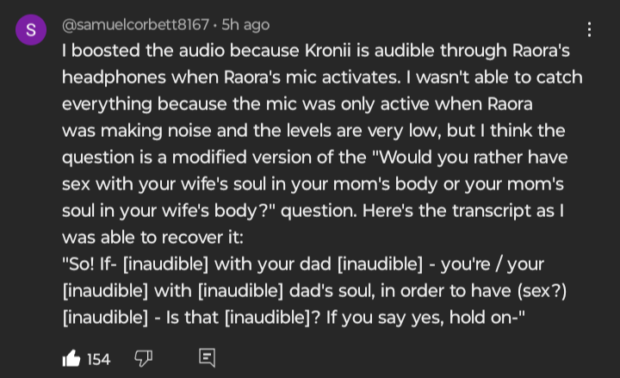Click the 5h ago timestamp link
The width and height of the screenshot is (620, 378).
pos(245,25)
